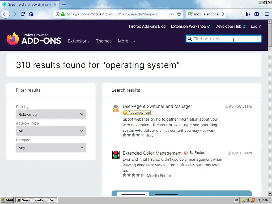Open the Badging Any dropdown
Viewport: 272px width, 204px height.
click(x=51, y=147)
